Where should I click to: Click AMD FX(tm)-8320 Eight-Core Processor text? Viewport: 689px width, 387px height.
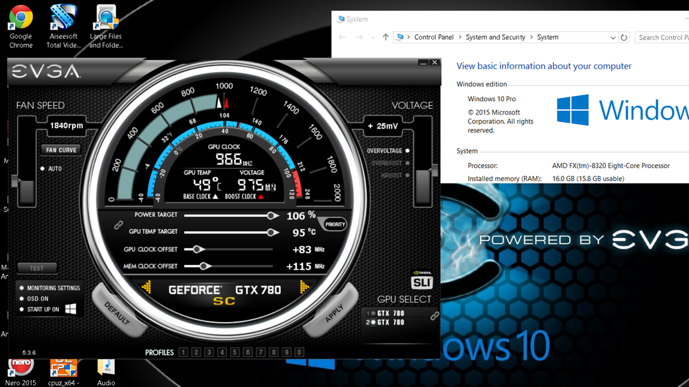(611, 166)
